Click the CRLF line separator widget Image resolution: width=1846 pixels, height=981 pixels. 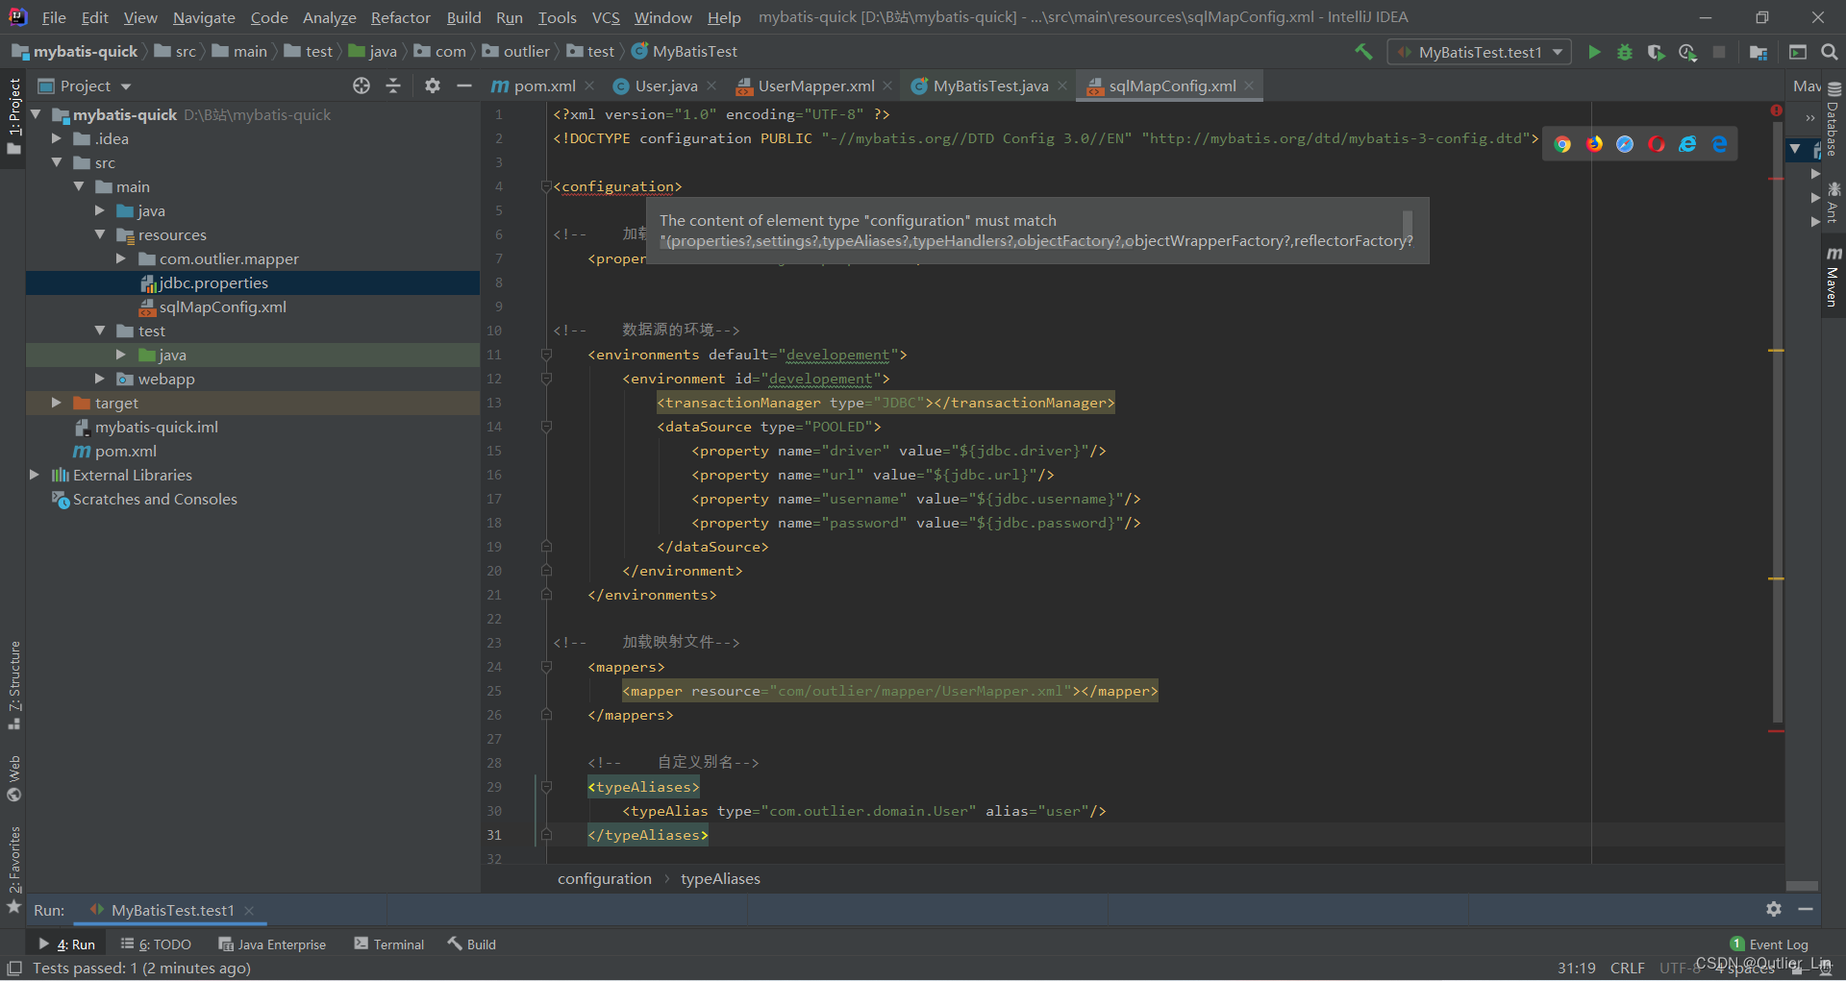(1628, 969)
